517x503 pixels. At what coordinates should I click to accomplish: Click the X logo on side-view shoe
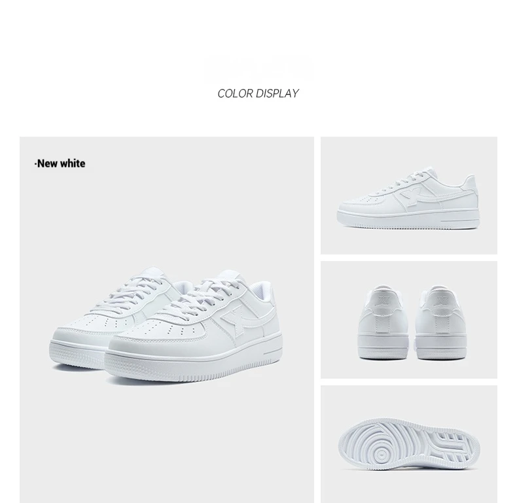(411, 196)
